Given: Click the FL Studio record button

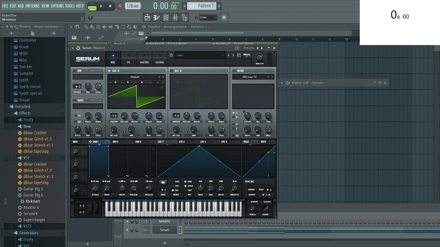Looking at the screenshot, I should [120, 6].
